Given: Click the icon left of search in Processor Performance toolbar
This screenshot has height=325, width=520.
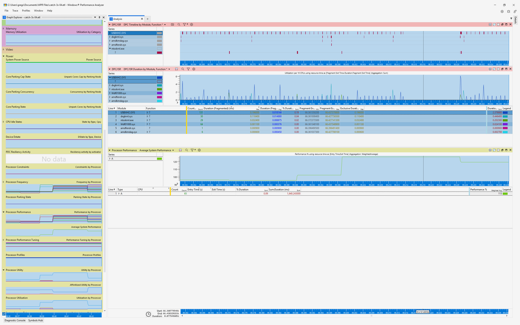Looking at the screenshot, I should (x=181, y=150).
